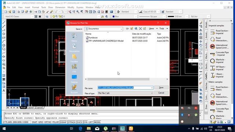235x132 pixels.
Task: Open AutoCAD Classic workspace dropdown
Action: [x=32, y=16]
